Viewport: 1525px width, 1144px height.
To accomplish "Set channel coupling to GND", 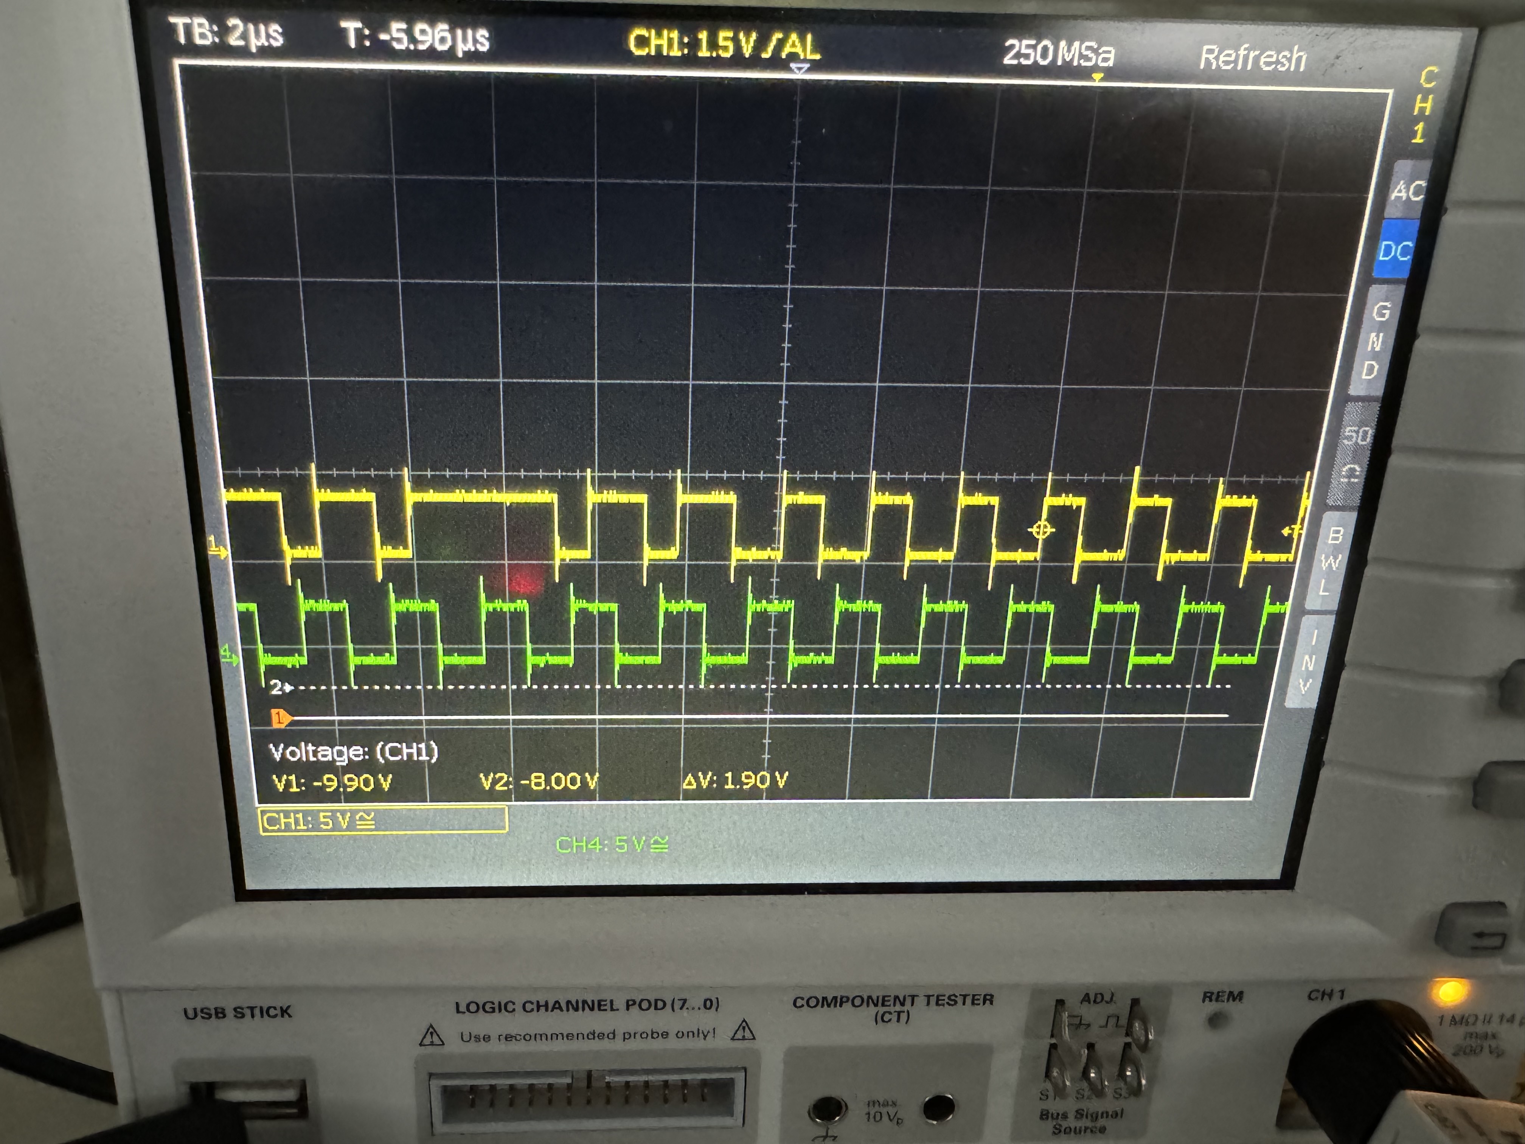I will pyautogui.click(x=1375, y=340).
